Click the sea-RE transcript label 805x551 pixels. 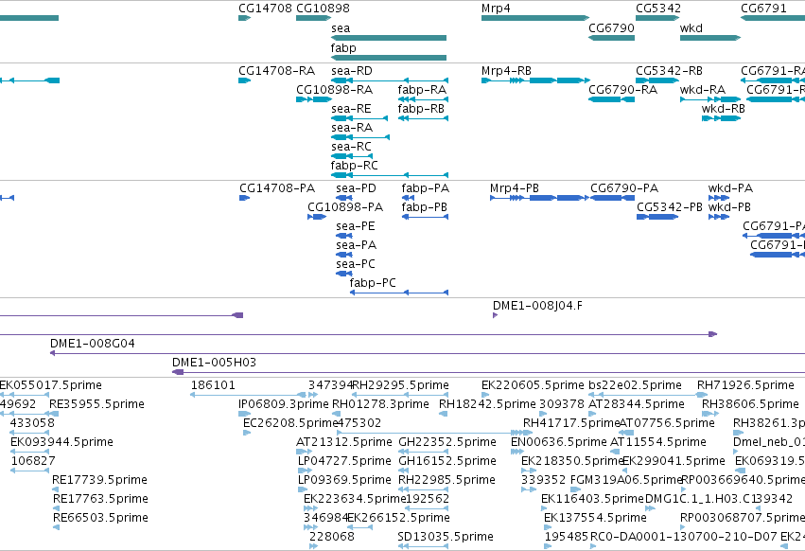click(x=351, y=109)
